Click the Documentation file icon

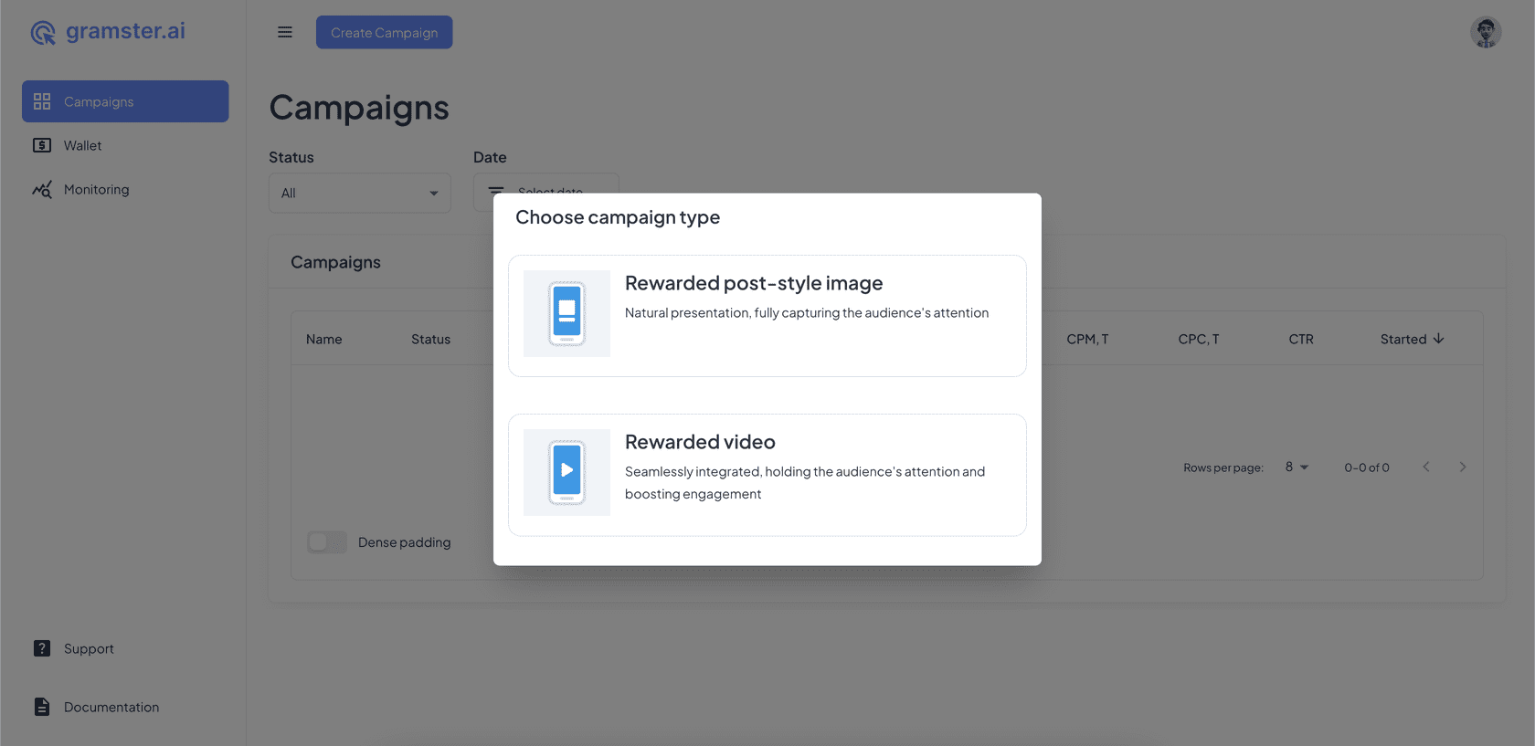point(42,707)
